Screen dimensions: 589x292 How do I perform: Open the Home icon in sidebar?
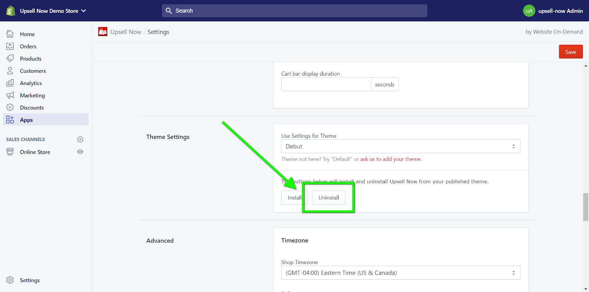click(x=10, y=34)
